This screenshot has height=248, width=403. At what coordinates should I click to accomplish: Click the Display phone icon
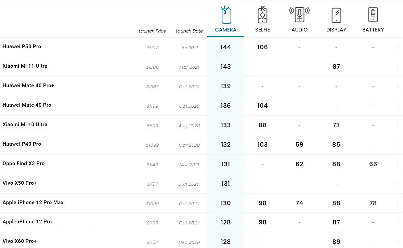click(x=336, y=15)
